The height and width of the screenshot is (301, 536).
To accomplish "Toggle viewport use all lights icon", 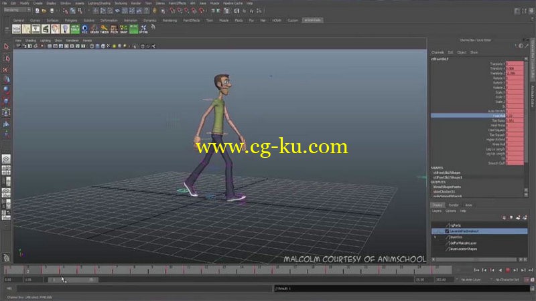I will click(x=114, y=46).
